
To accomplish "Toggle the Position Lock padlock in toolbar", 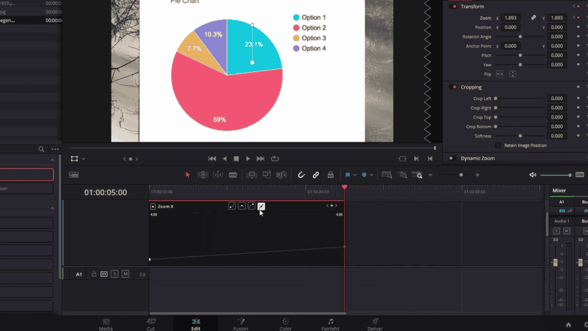I will click(330, 175).
